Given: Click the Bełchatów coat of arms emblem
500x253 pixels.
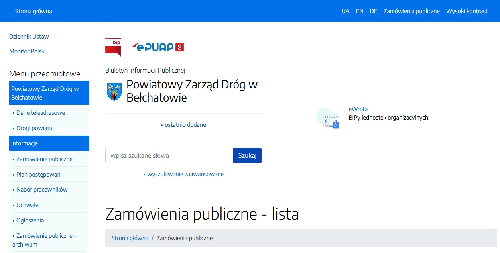Looking at the screenshot, I should [114, 91].
